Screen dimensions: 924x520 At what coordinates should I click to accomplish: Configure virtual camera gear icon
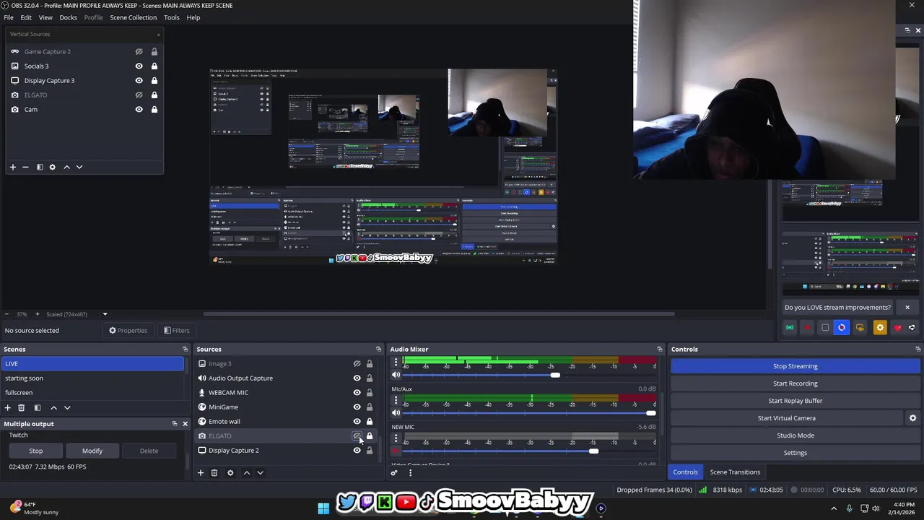click(912, 418)
